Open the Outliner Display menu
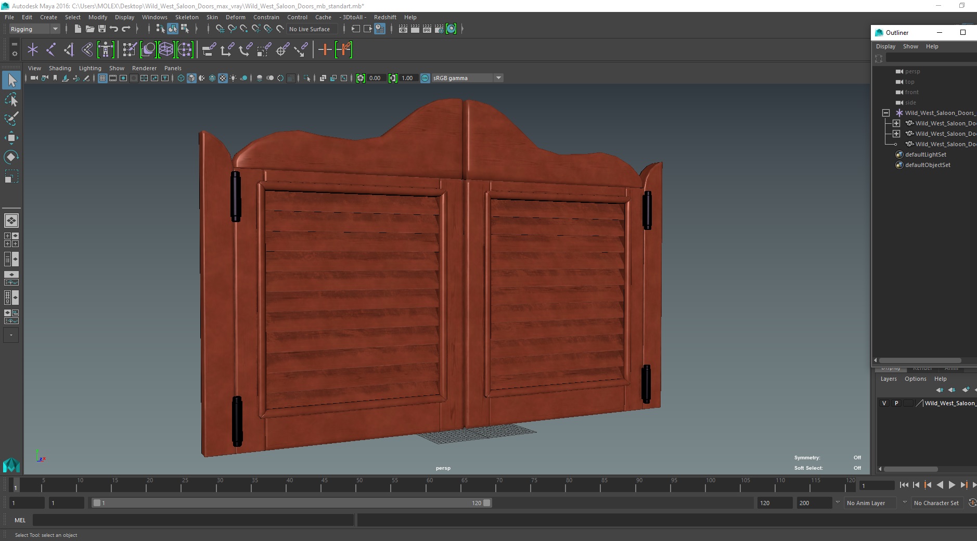The width and height of the screenshot is (977, 541). click(x=885, y=46)
